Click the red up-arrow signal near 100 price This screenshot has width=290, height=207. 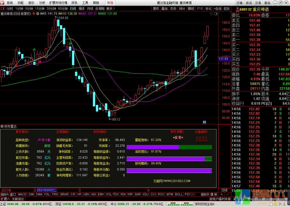[x=124, y=104]
